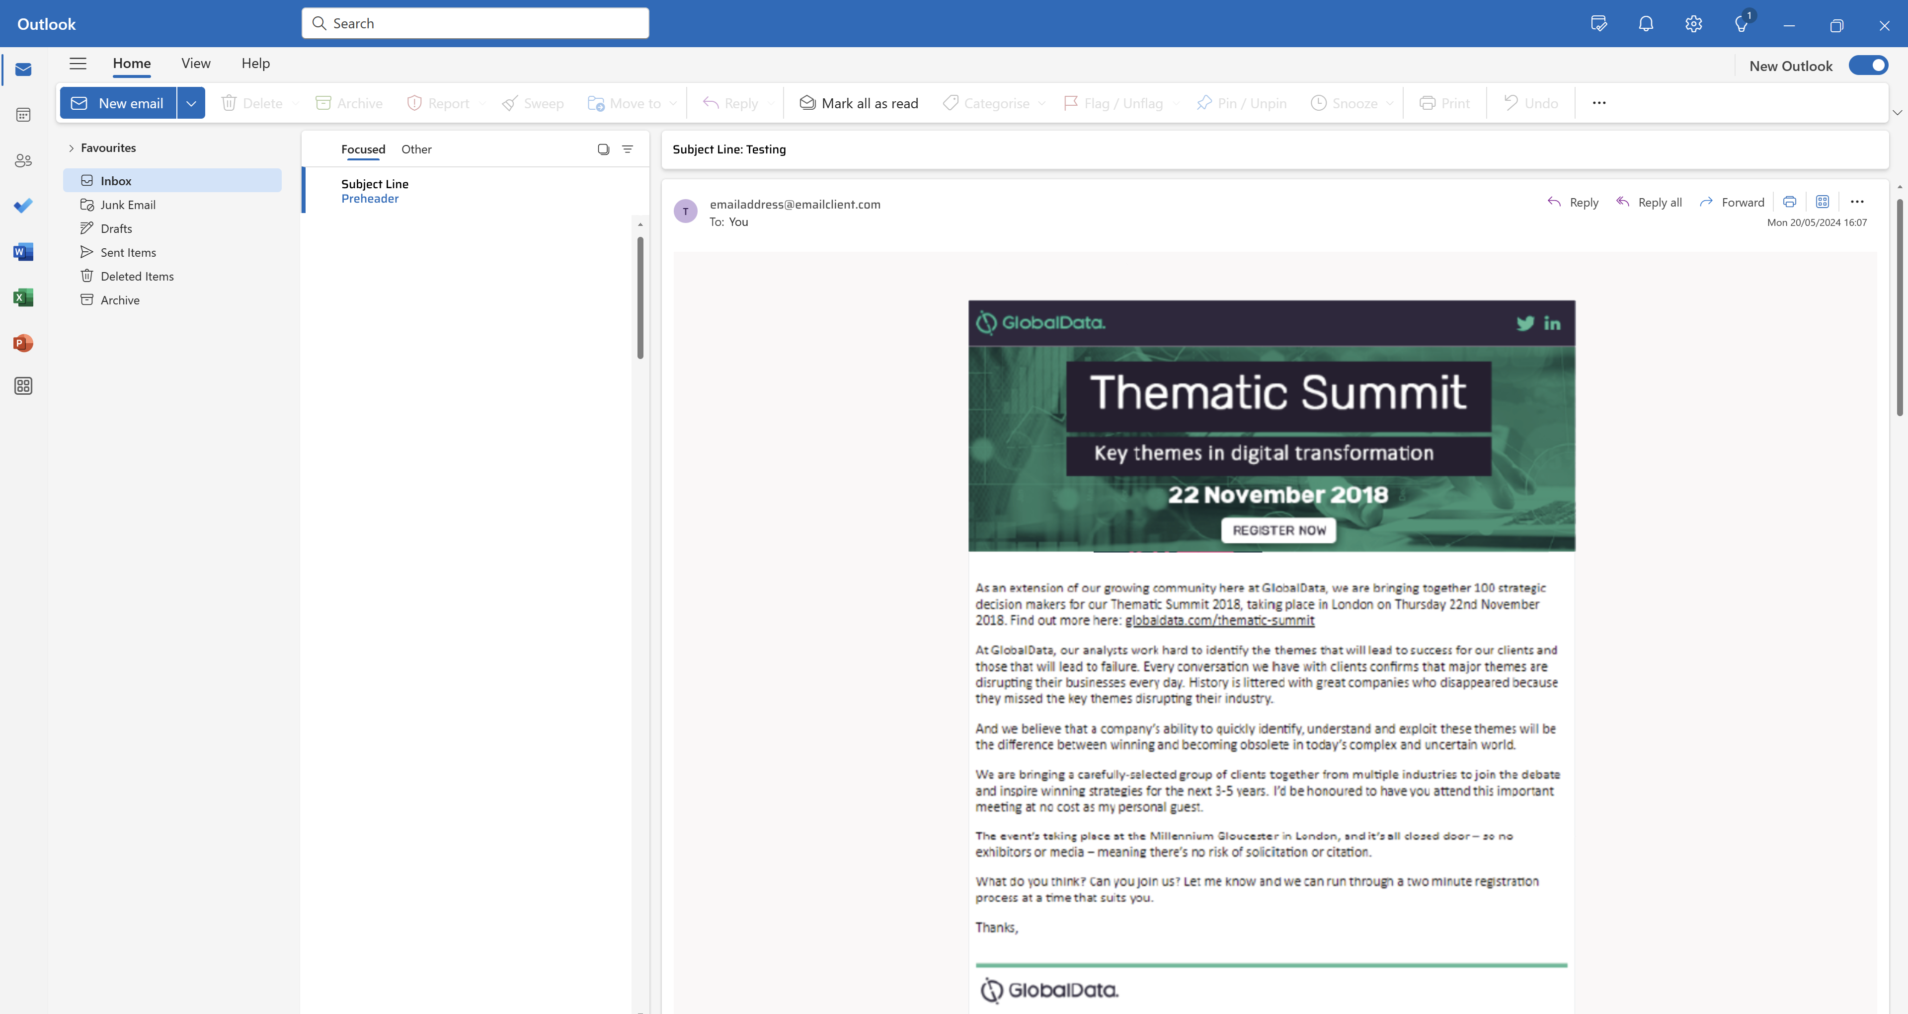This screenshot has width=1908, height=1014.
Task: Open the Calendar icon in sidebar
Action: click(x=23, y=115)
